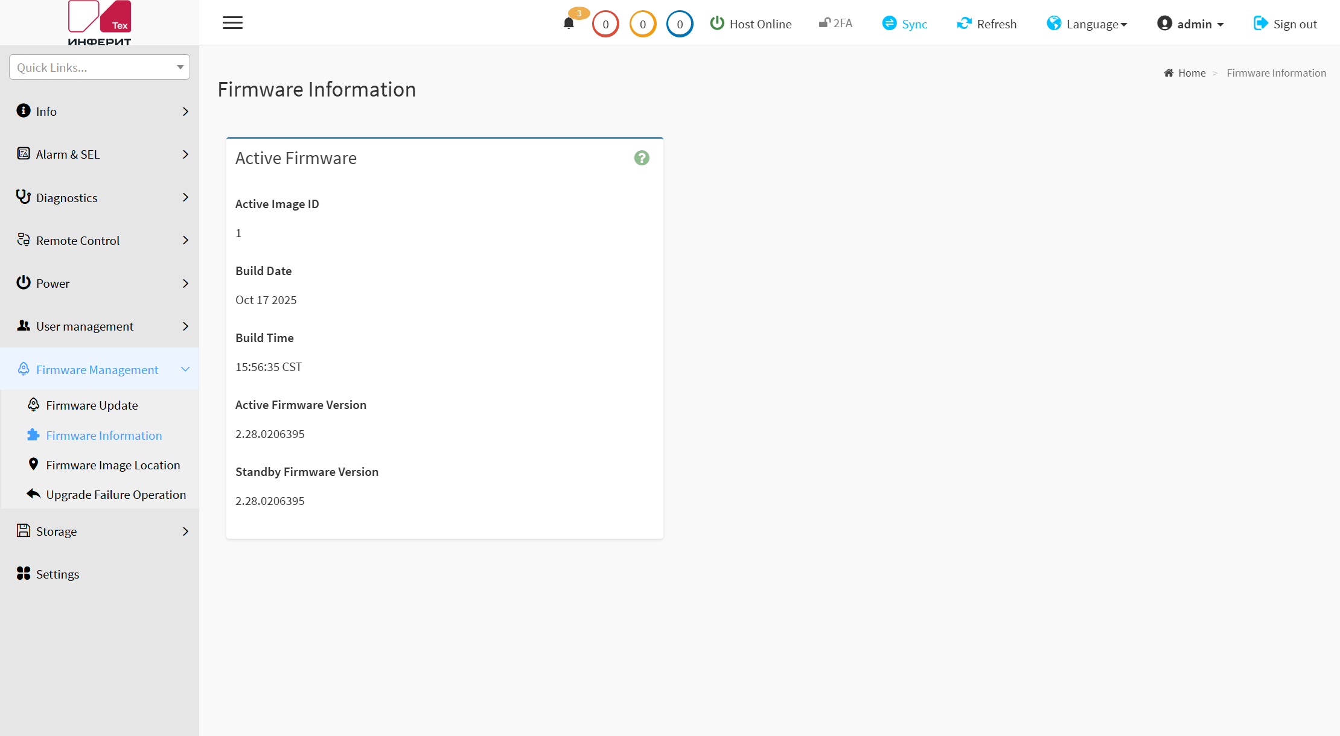Expand the Diagnostics chevron

pyautogui.click(x=185, y=197)
